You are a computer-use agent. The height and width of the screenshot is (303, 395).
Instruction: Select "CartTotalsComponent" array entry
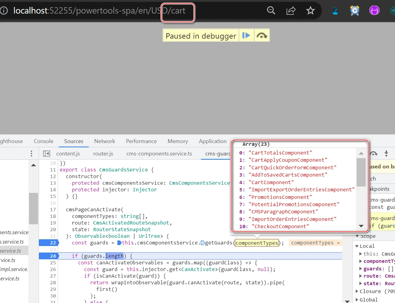(280, 153)
